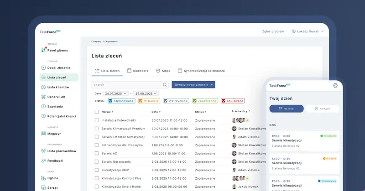Open Panel główny dashboard icon
365x191 pixels.
(43, 50)
